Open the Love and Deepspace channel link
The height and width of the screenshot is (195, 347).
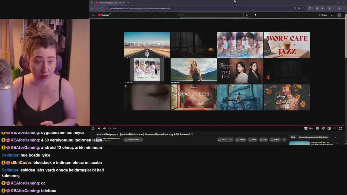111,138
